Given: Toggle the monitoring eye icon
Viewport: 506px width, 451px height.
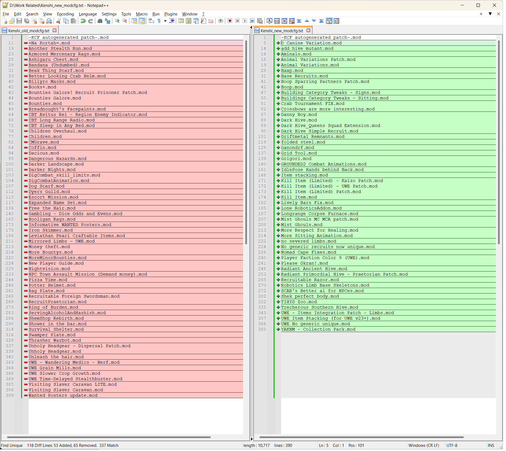Looking at the screenshot, I should click(x=221, y=21).
